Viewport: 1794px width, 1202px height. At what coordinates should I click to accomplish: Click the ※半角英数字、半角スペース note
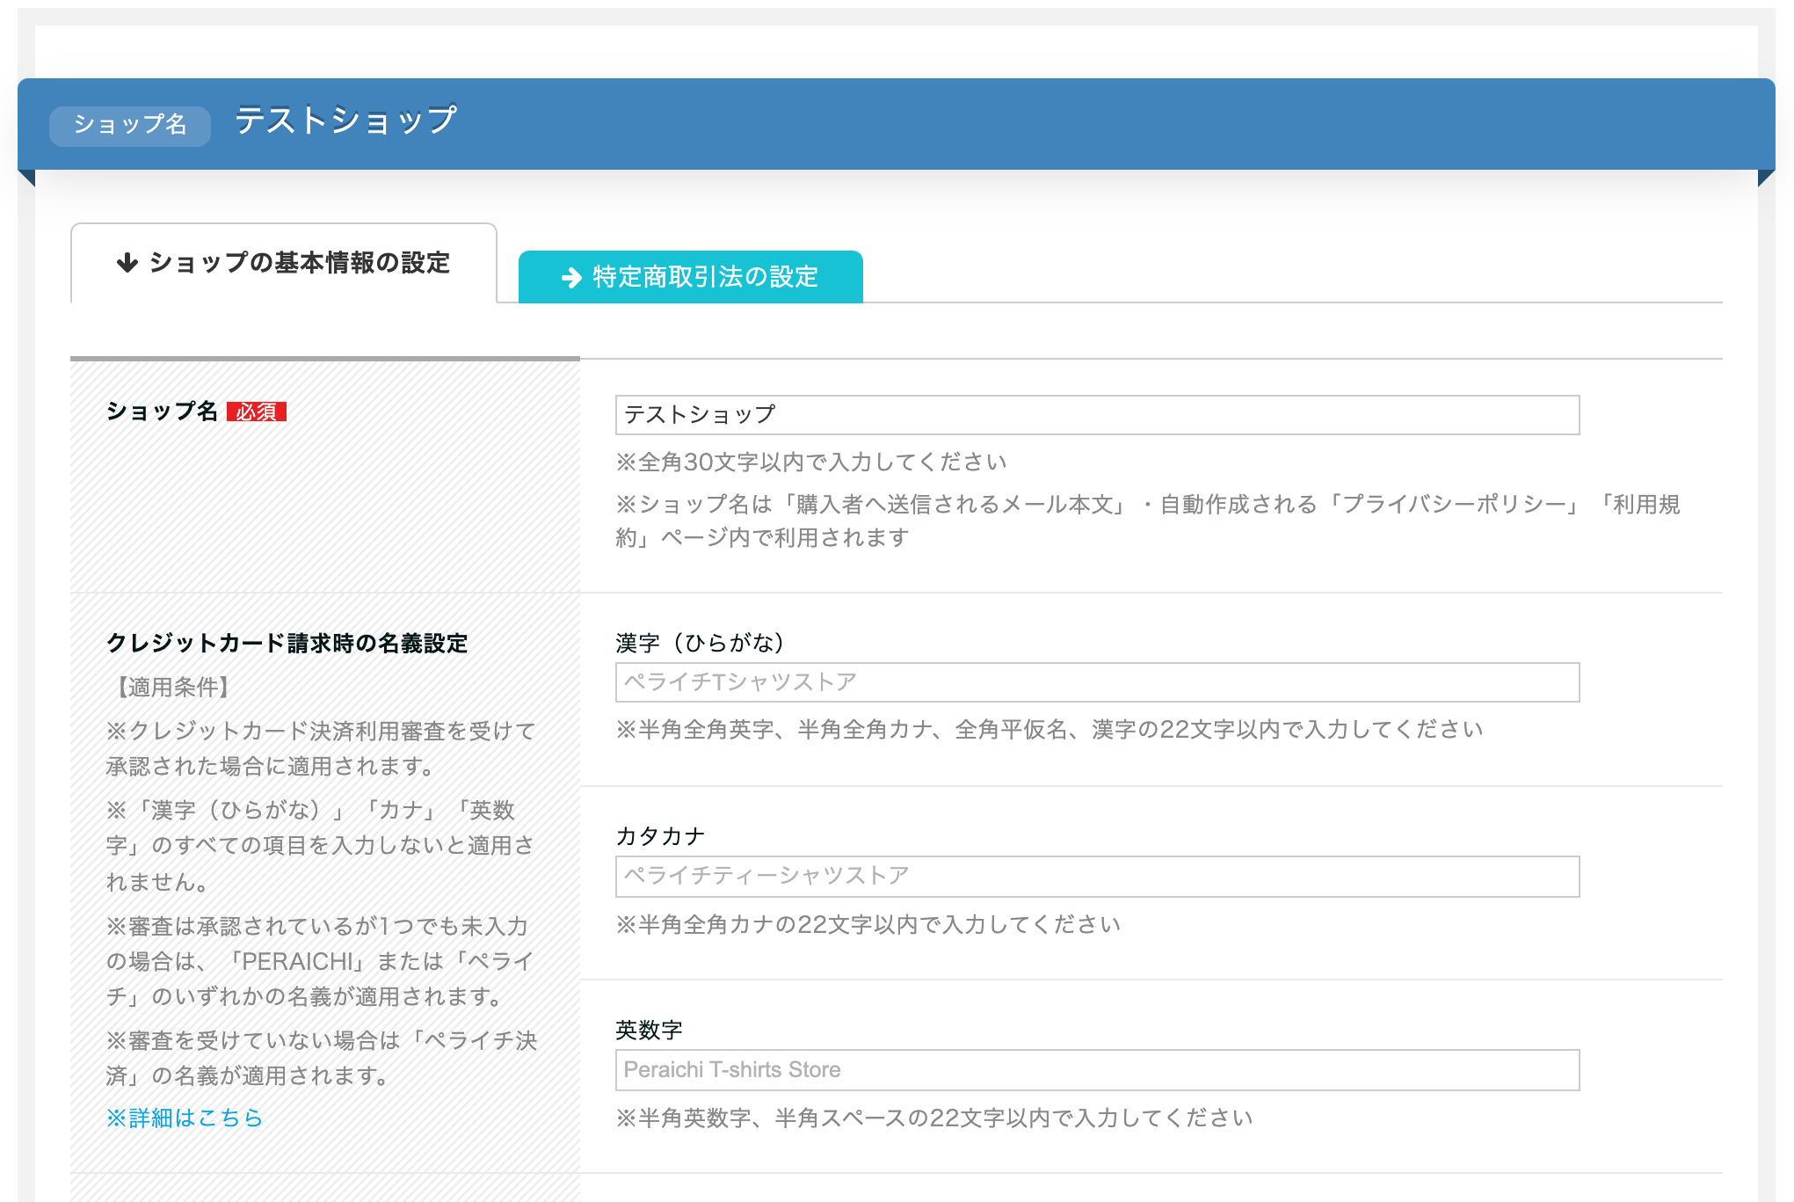click(x=934, y=1118)
